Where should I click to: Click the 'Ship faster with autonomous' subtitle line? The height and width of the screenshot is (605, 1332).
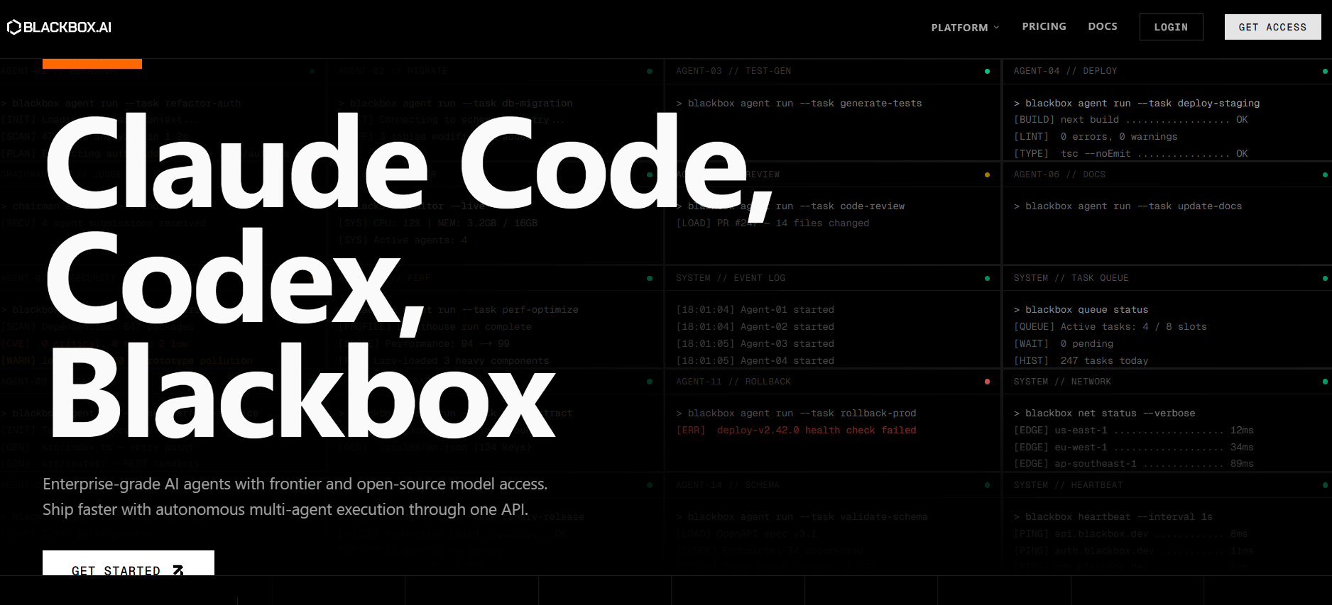click(x=285, y=509)
